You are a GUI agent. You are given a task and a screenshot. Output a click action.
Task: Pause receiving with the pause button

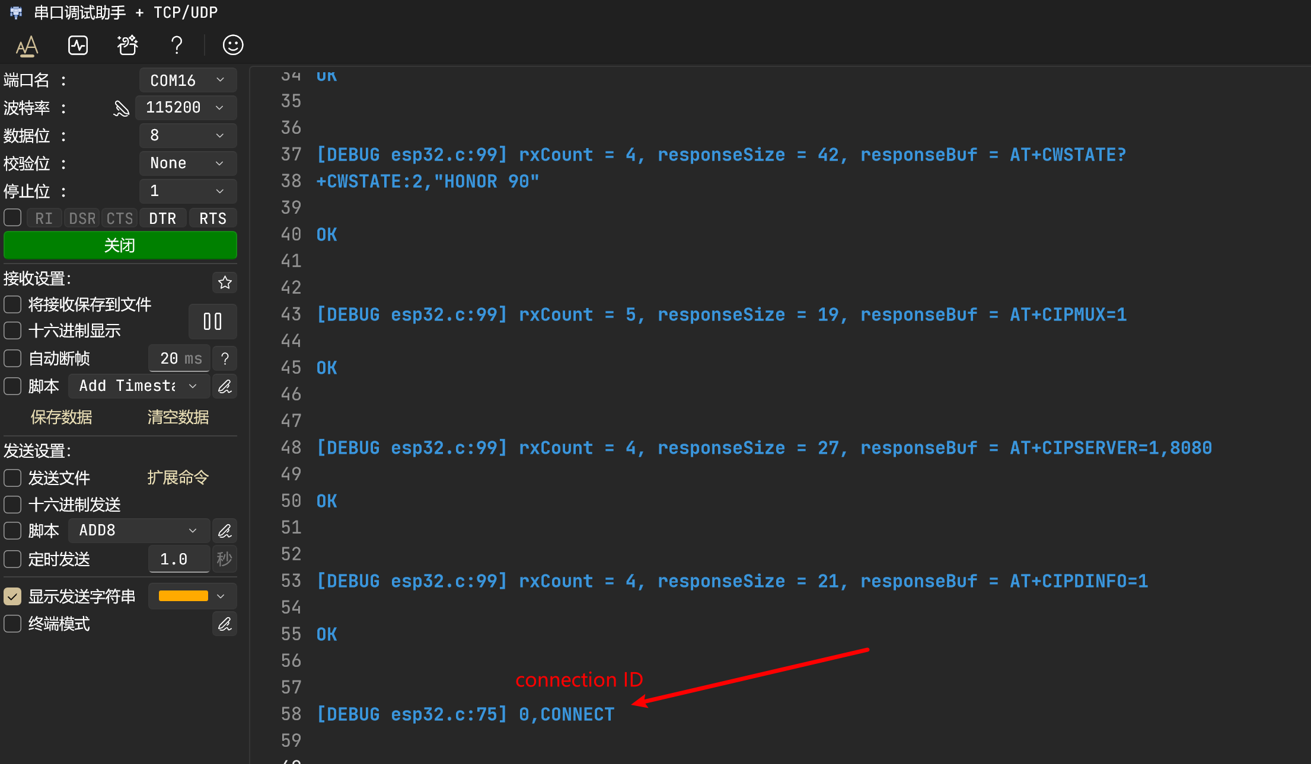pos(212,322)
